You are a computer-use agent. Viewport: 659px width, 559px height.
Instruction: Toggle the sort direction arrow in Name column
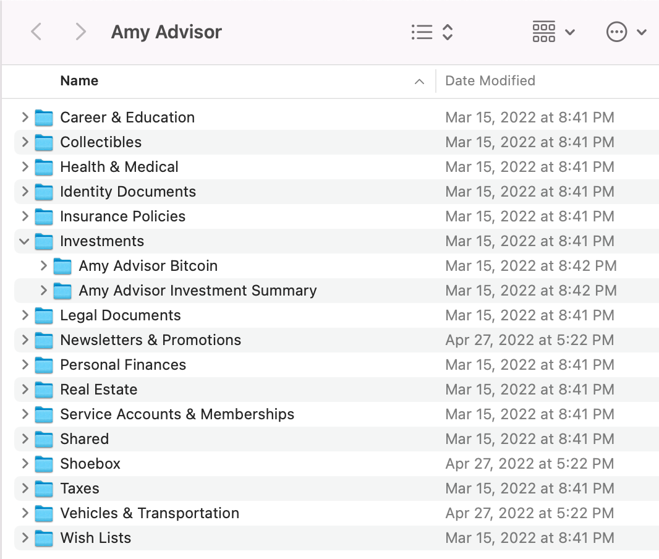(420, 82)
